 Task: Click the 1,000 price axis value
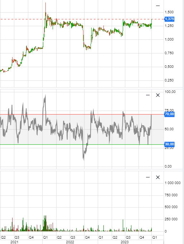pyautogui.click(x=169, y=39)
